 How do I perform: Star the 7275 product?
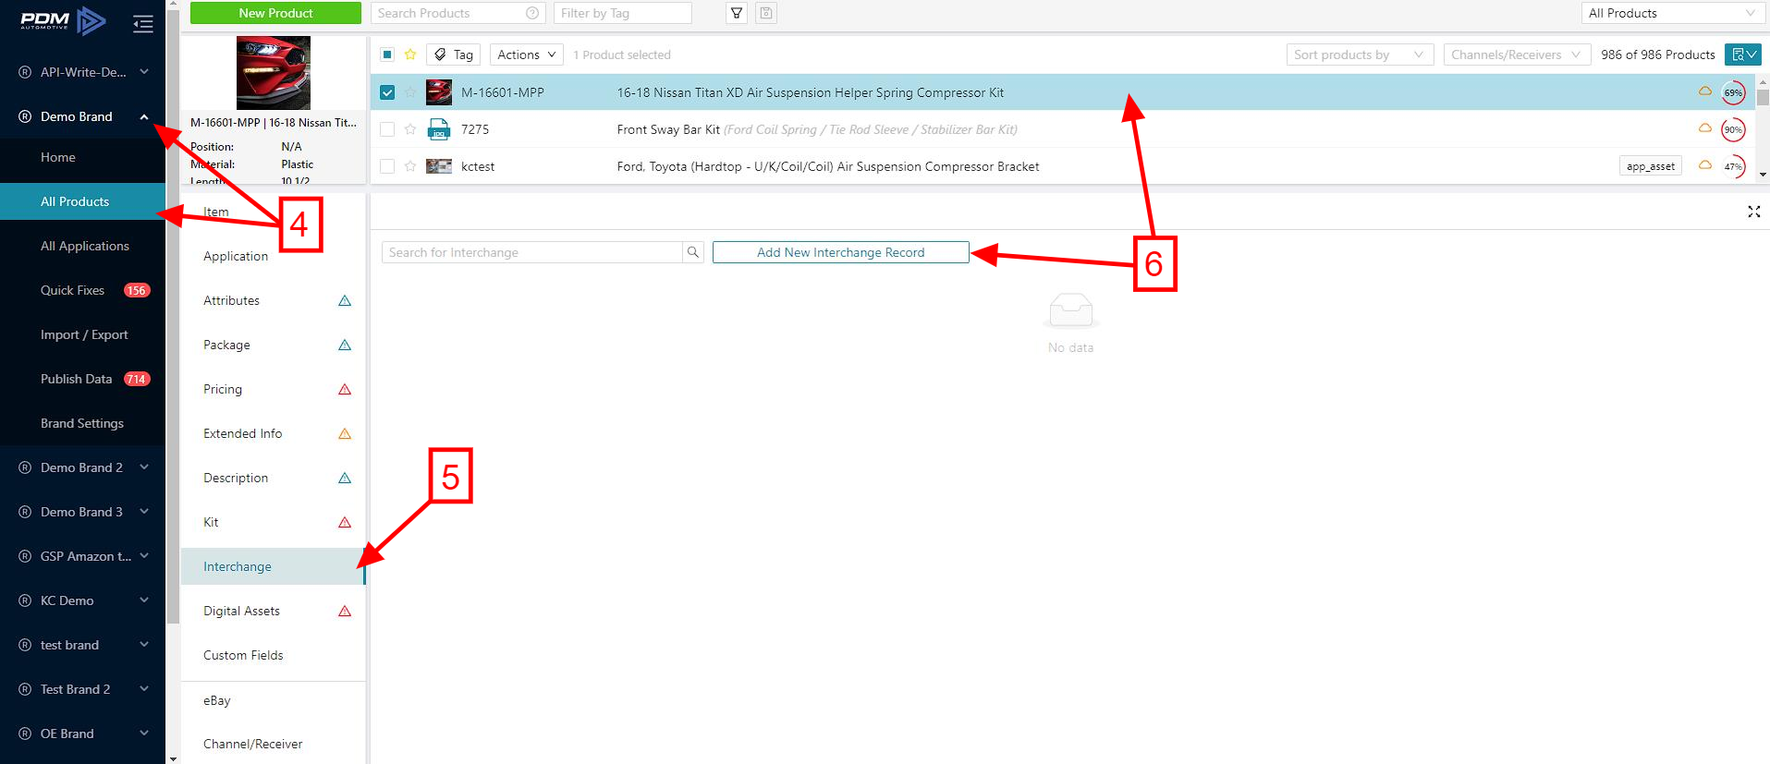[x=410, y=129]
